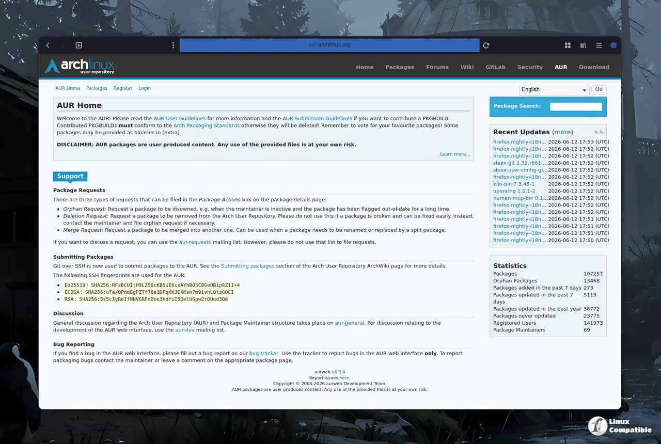
Task: Open the humen-mcp-bin package link
Action: pos(520,198)
